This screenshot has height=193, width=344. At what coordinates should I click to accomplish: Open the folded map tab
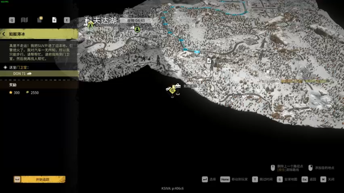pos(25,20)
